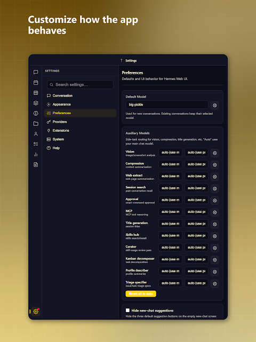
Task: Click the Auxiliary Models heading
Action: point(138,133)
